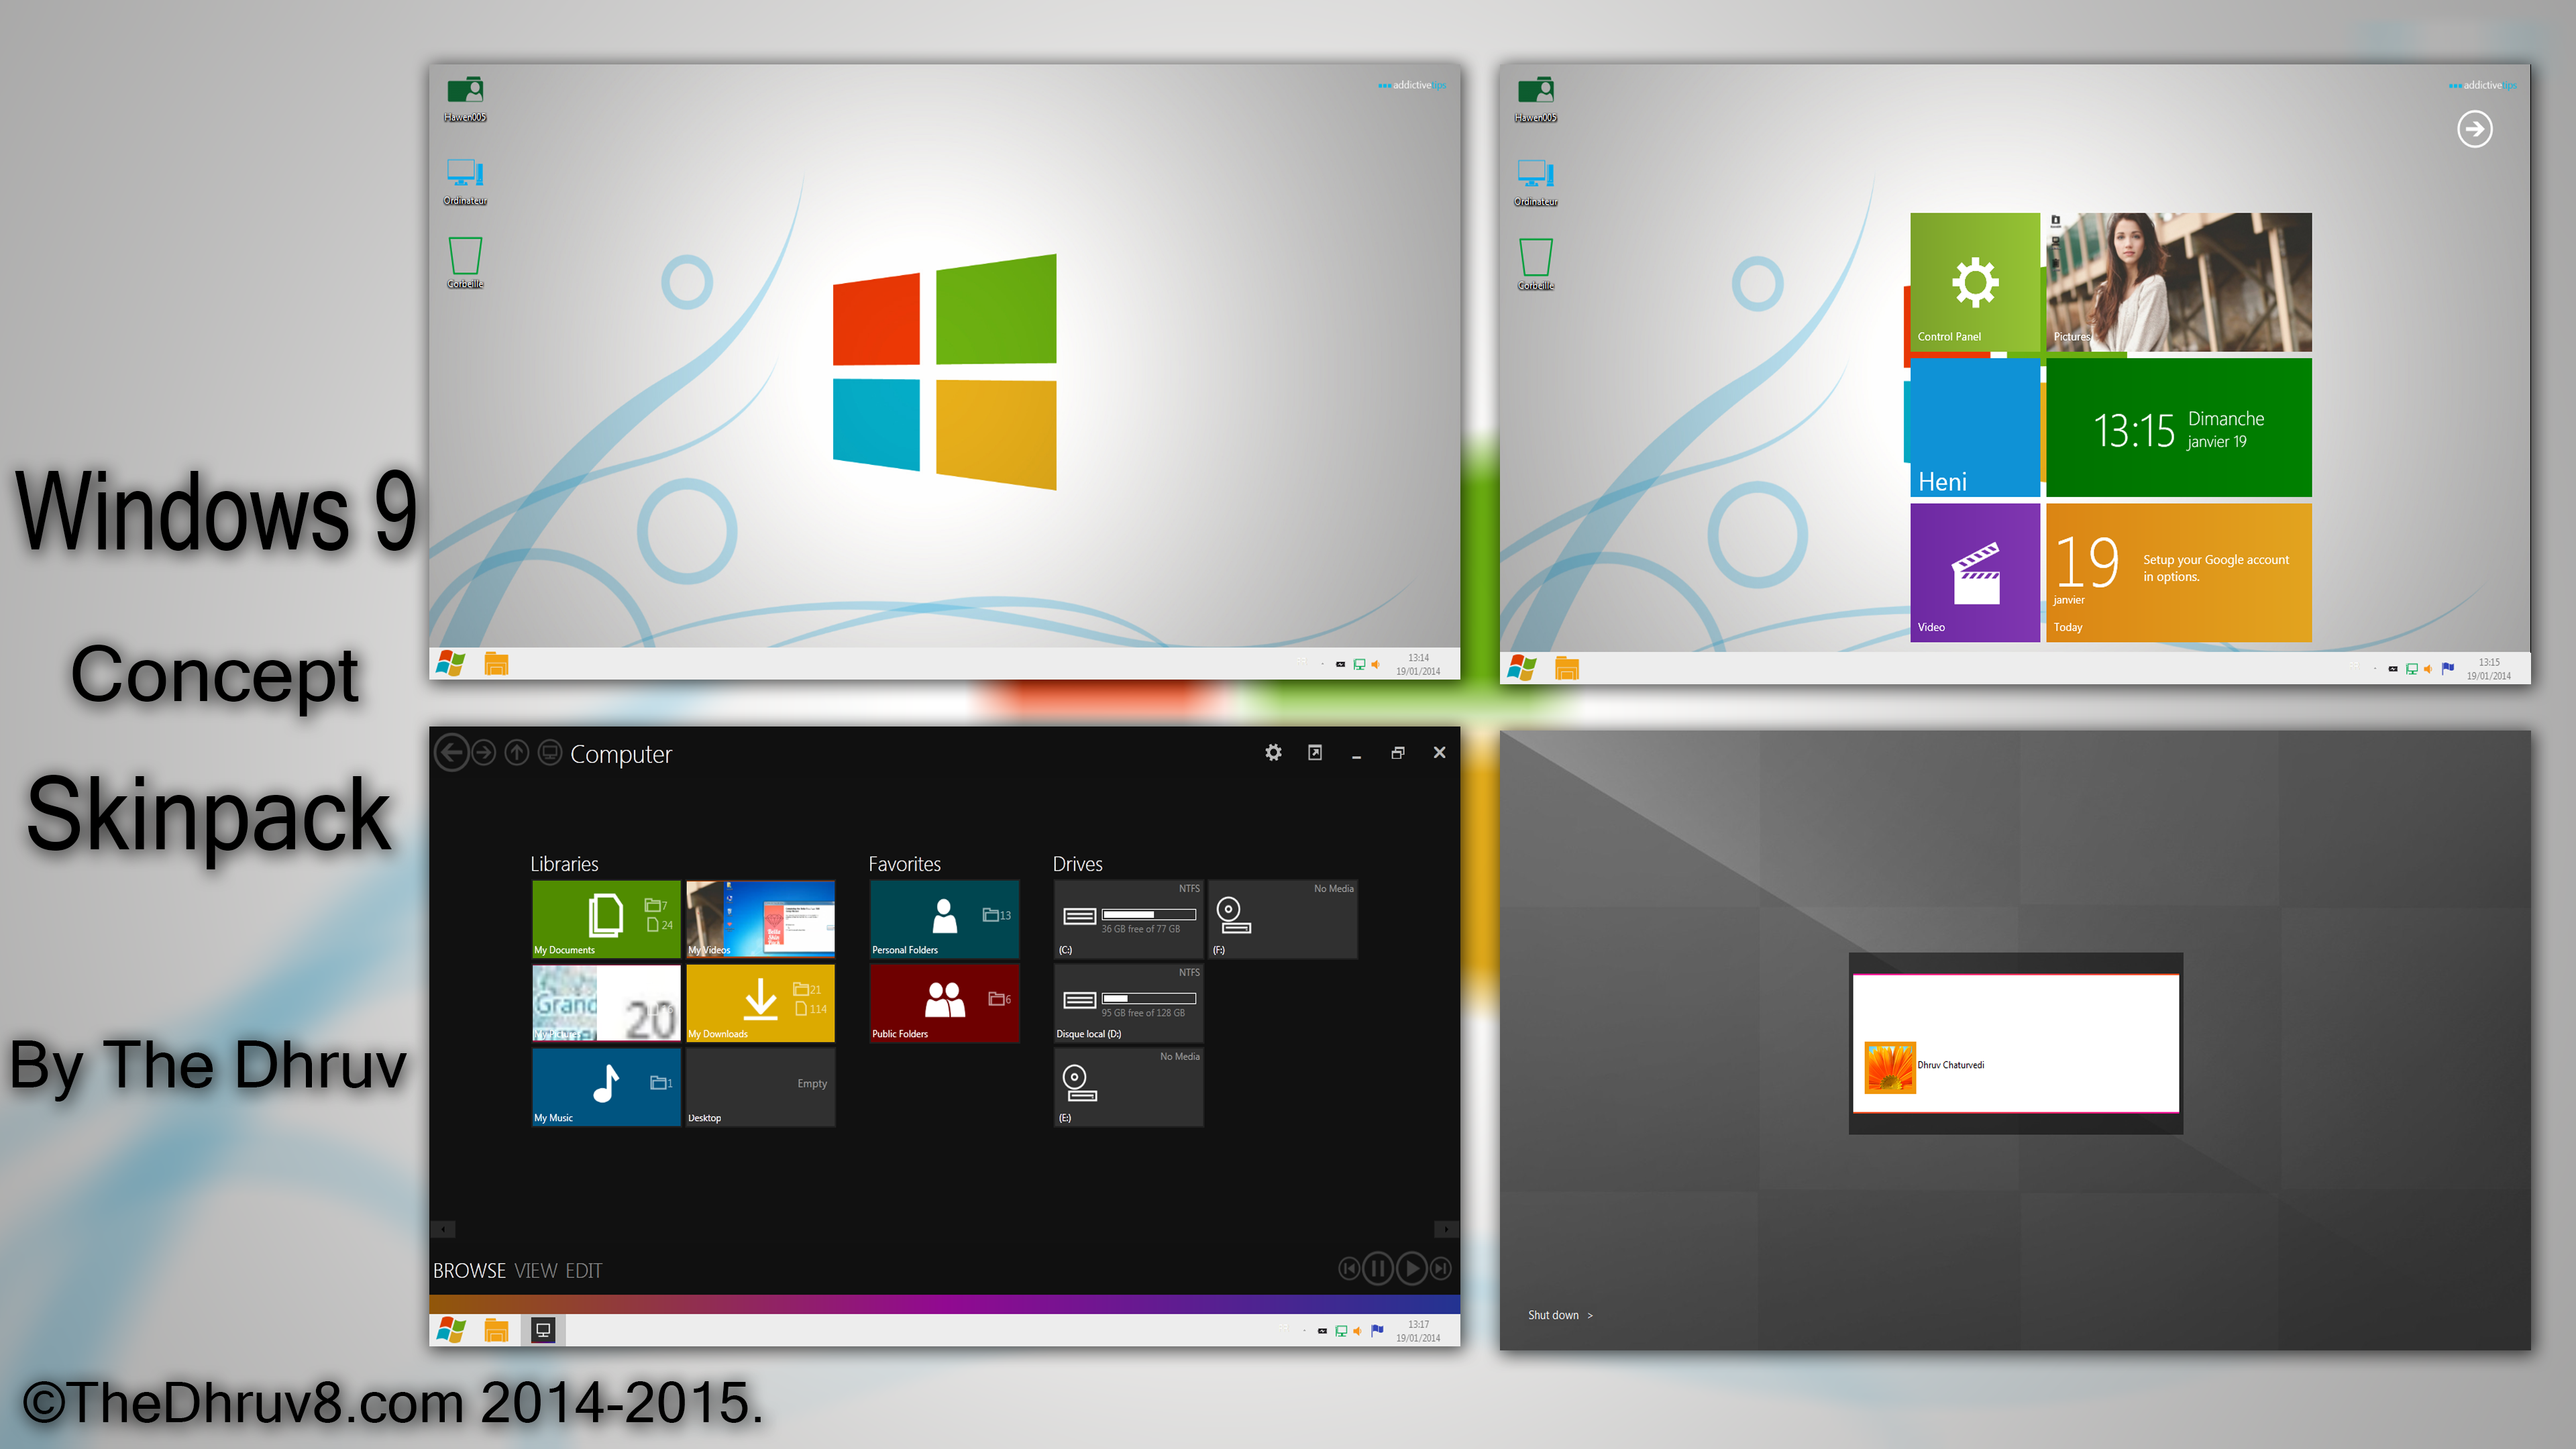Open Disque local (D:) drive tile

point(1128,1003)
